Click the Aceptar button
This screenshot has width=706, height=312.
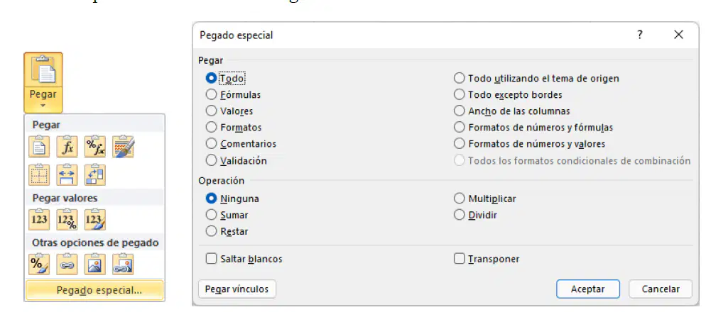[x=587, y=289]
